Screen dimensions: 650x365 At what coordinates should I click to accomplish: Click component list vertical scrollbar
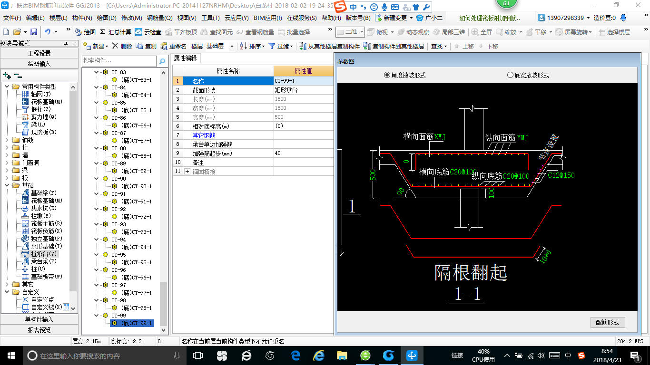(164, 303)
